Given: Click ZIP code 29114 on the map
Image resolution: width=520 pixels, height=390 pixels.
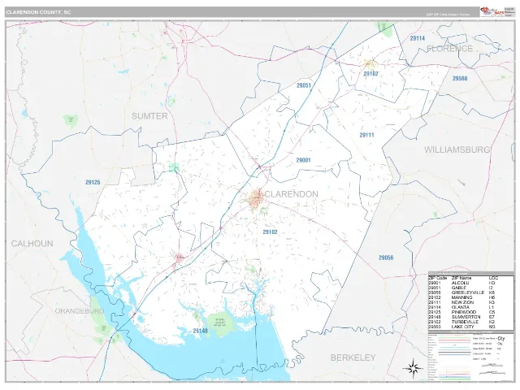Looking at the screenshot, I should coord(417,38).
